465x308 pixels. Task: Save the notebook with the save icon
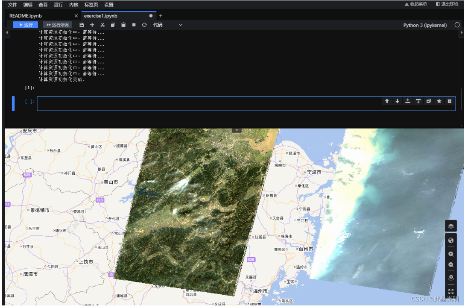tap(82, 25)
